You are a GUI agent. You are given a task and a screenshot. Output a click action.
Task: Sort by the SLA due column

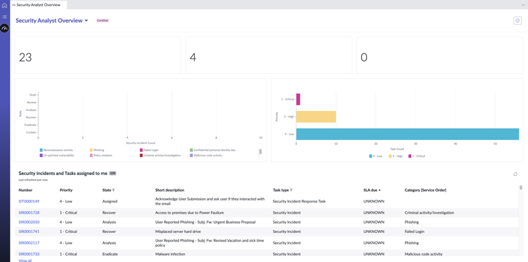point(372,190)
